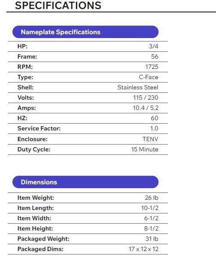
Task: Click the Nameplate Specifications header bar
Action: 85,32
